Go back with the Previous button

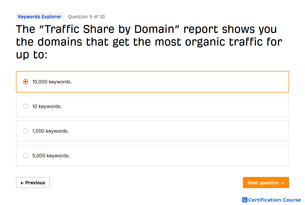33,182
